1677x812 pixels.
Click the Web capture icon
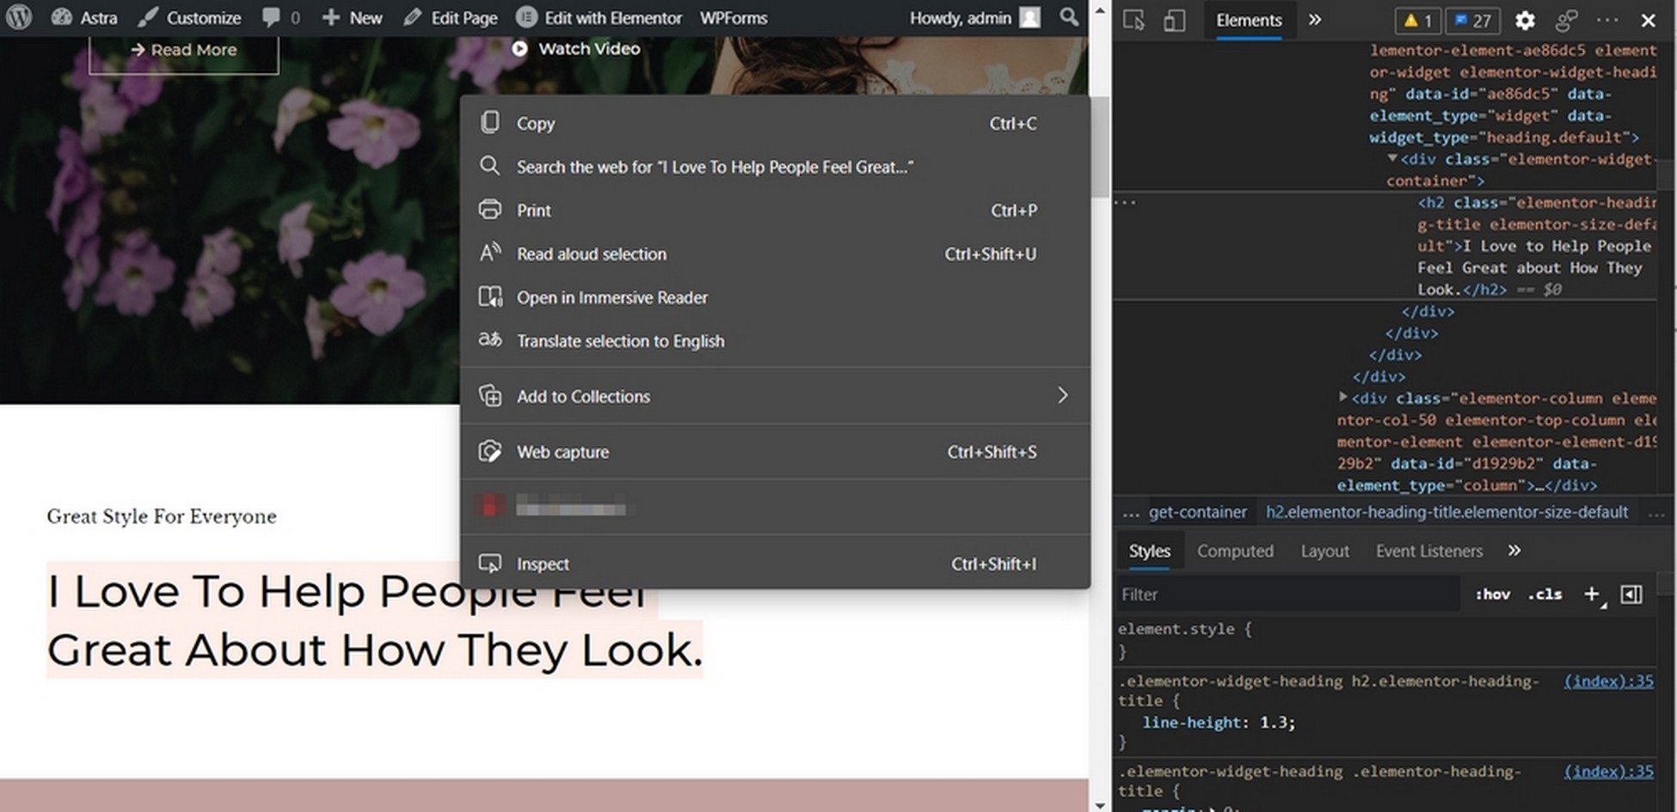490,451
